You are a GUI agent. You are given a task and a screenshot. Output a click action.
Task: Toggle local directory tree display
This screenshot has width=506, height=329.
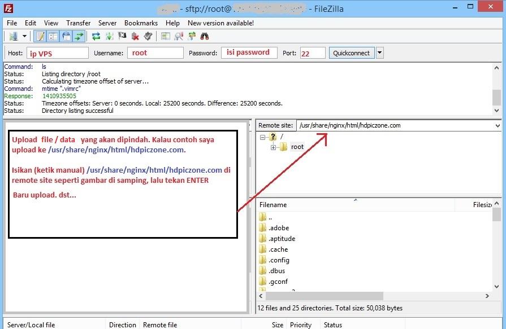point(53,36)
